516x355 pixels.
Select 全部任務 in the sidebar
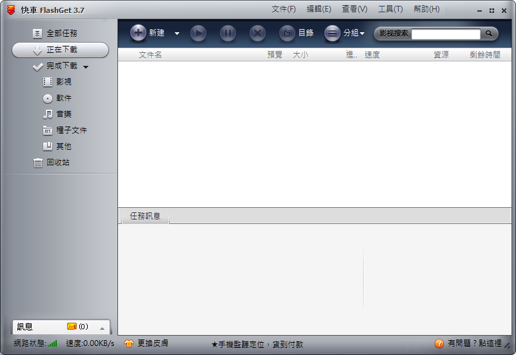click(x=61, y=34)
